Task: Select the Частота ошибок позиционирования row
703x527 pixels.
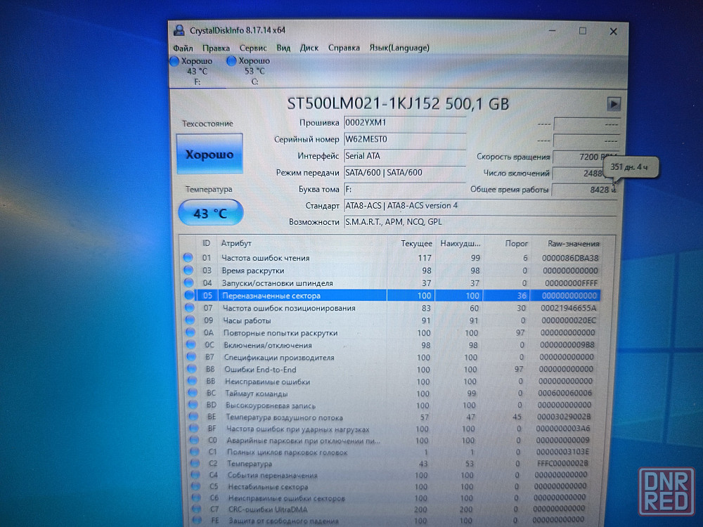Action: point(288,308)
